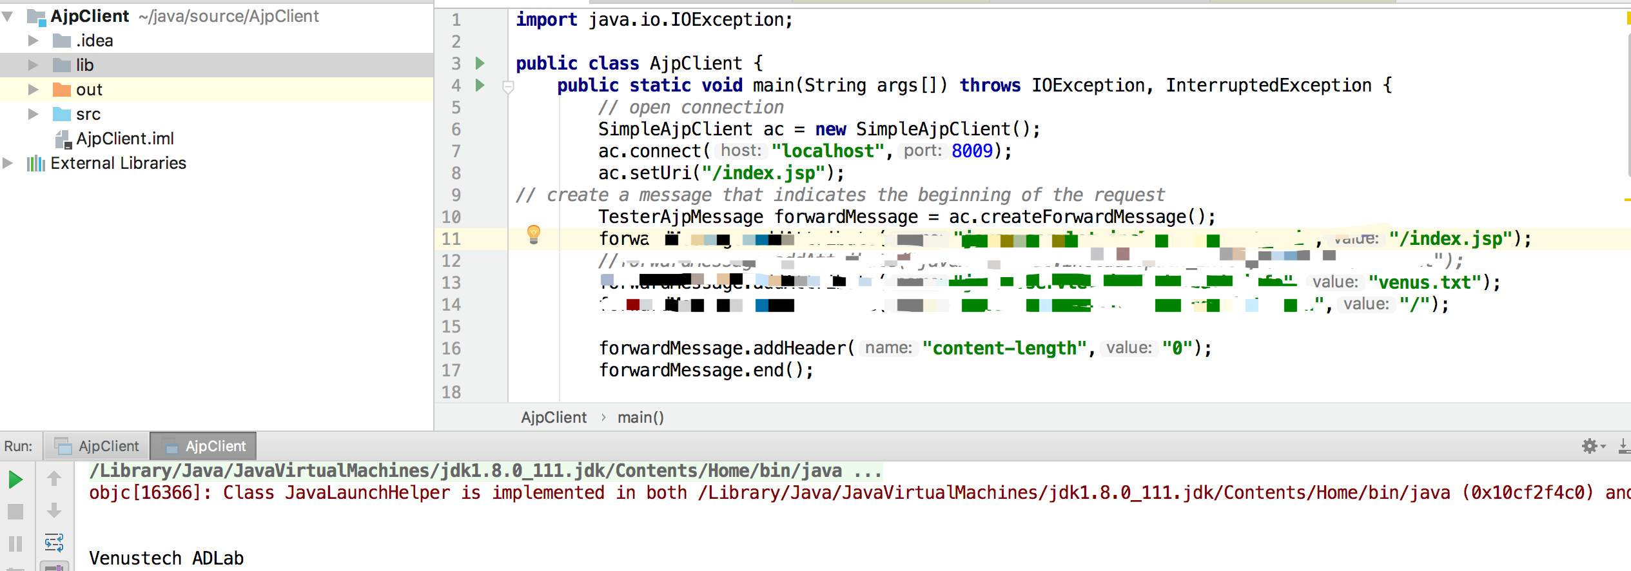Click the up arrow in the run console toolbar
This screenshot has height=571, width=1631.
(x=54, y=478)
